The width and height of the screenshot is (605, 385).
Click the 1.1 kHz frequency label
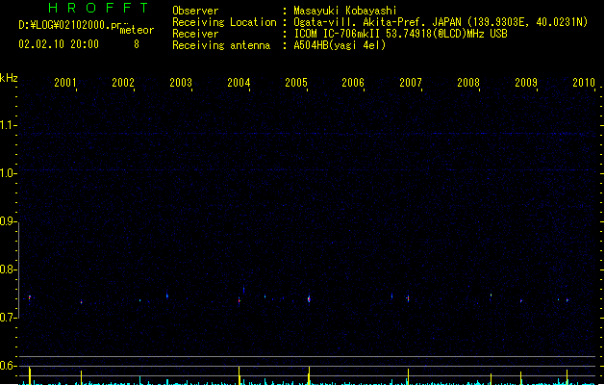[x=8, y=125]
